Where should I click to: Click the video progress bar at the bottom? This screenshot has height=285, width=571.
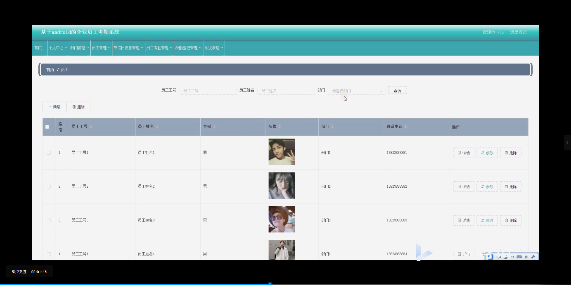(x=270, y=283)
